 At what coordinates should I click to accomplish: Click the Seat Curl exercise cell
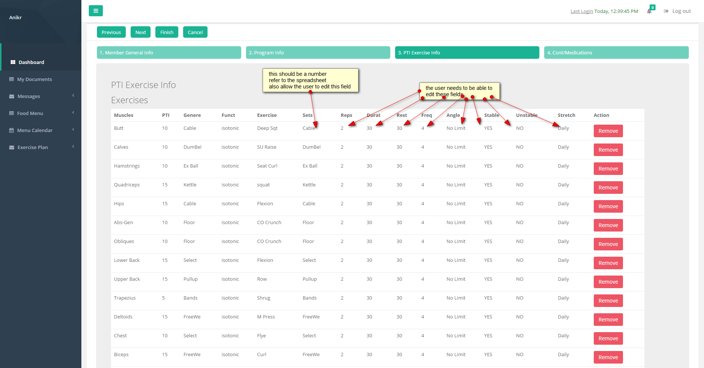pos(267,166)
